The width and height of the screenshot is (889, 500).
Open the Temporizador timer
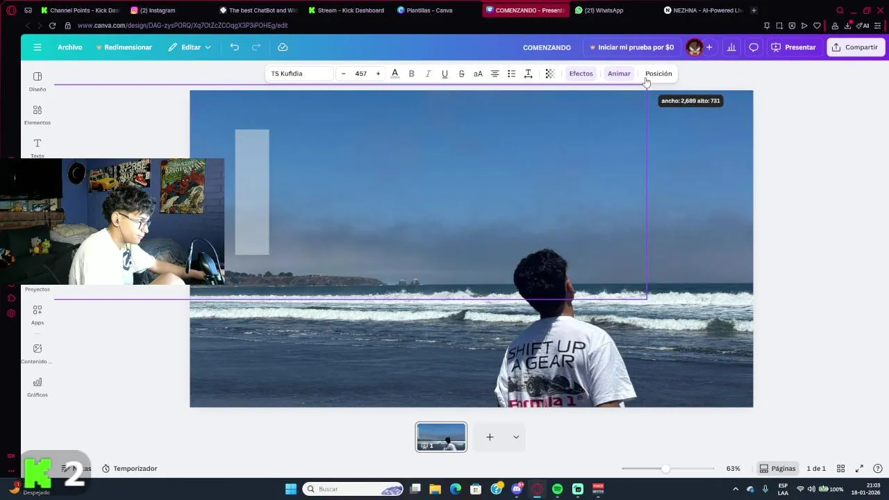pos(130,469)
